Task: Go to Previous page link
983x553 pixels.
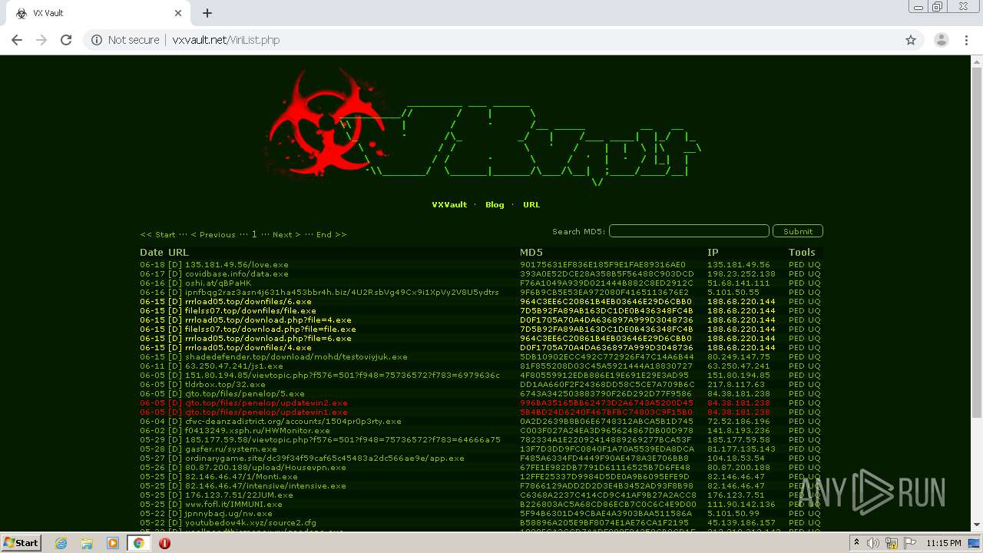Action: pyautogui.click(x=213, y=234)
